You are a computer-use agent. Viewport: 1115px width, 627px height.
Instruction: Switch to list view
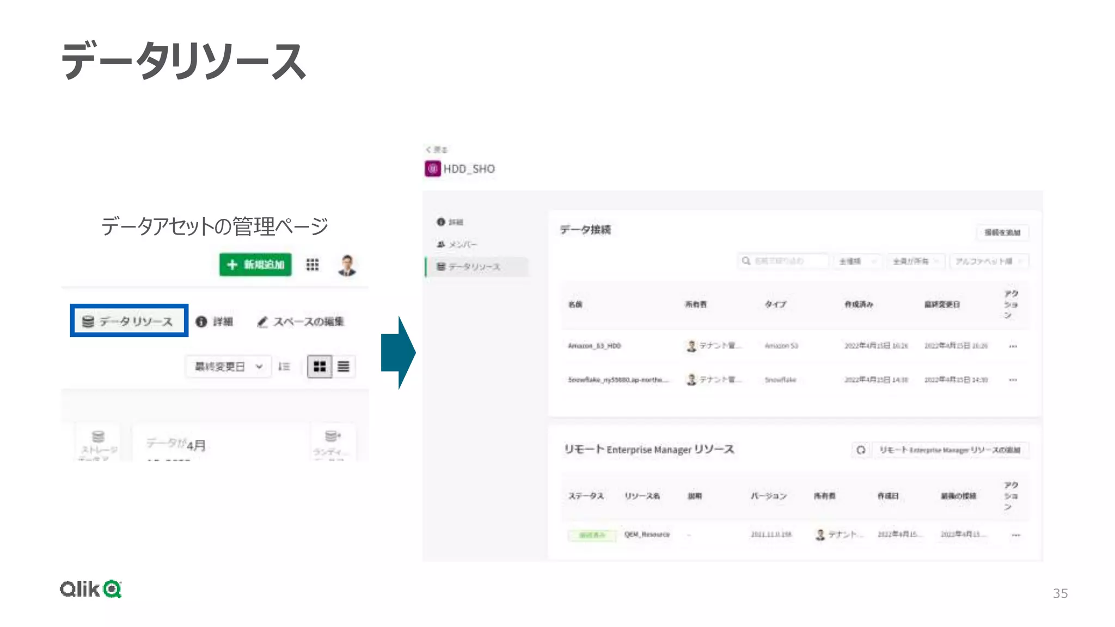point(344,366)
